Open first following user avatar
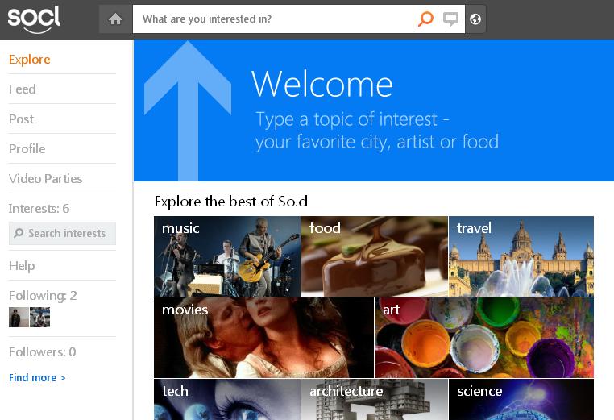 [x=19, y=317]
